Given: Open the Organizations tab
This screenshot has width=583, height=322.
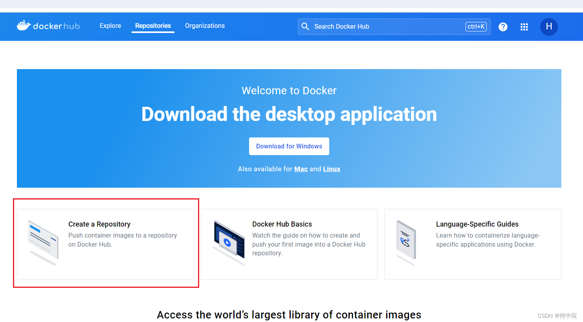Looking at the screenshot, I should tap(205, 26).
